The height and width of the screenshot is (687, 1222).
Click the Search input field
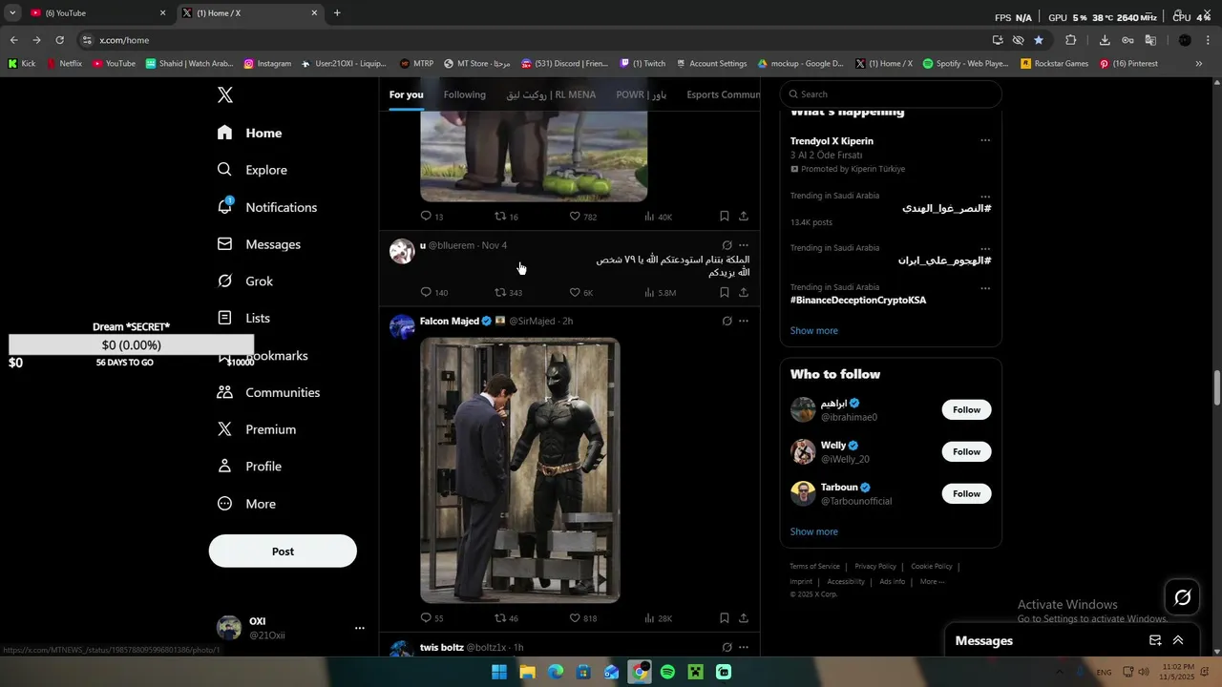[891, 94]
